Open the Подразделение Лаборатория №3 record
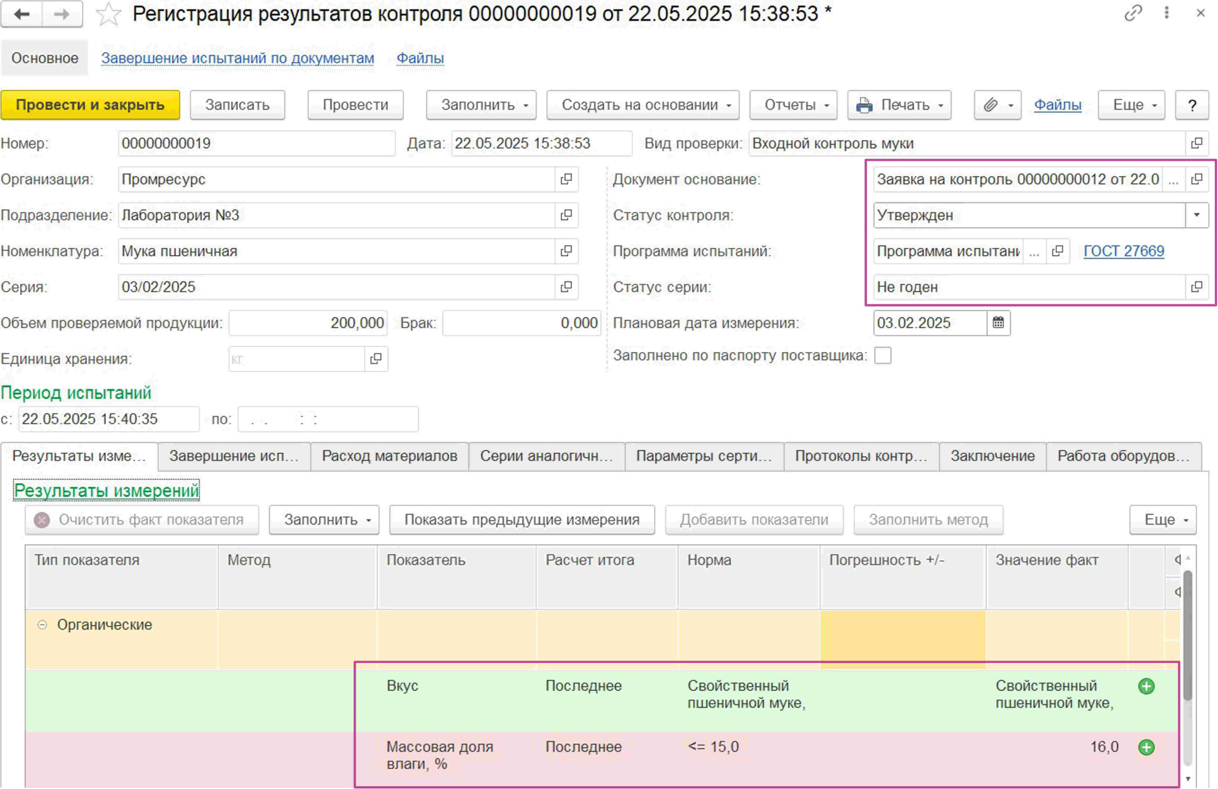Screen dimensions: 1218x789 click(566, 215)
